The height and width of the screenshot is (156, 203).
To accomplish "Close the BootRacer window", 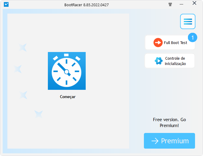I will (x=194, y=3).
